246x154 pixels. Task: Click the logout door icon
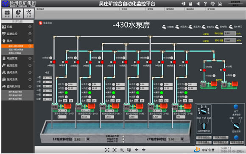coord(183,4)
